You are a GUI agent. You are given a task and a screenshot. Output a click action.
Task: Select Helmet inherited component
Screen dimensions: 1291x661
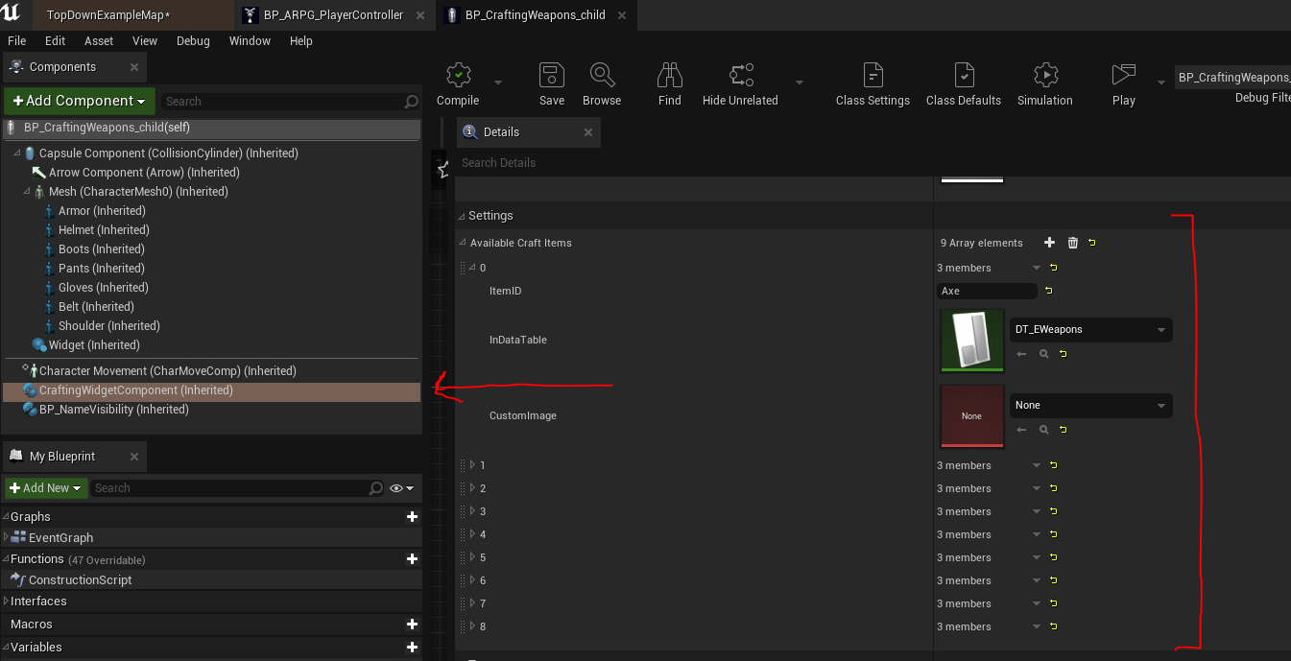(x=104, y=230)
